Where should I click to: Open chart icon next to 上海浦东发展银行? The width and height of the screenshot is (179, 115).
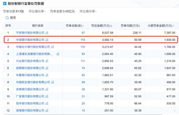coord(58,54)
